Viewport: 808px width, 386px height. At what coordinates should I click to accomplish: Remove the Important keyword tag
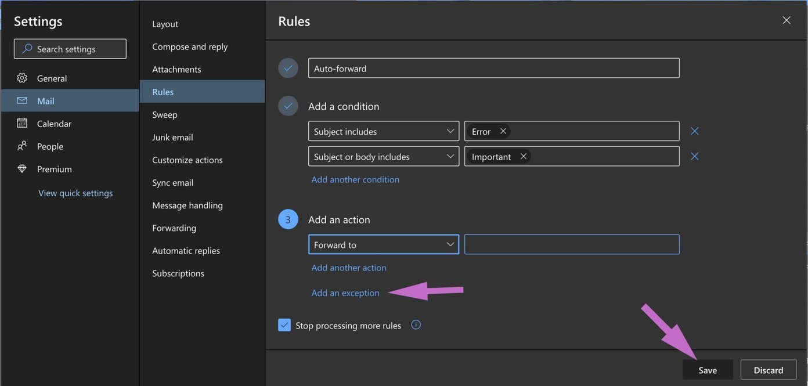pos(524,156)
